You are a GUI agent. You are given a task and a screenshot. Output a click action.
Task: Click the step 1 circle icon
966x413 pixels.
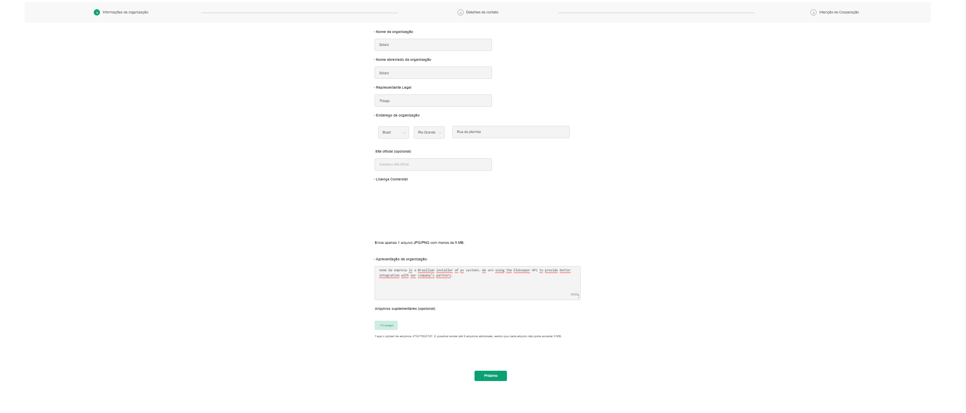coord(97,12)
